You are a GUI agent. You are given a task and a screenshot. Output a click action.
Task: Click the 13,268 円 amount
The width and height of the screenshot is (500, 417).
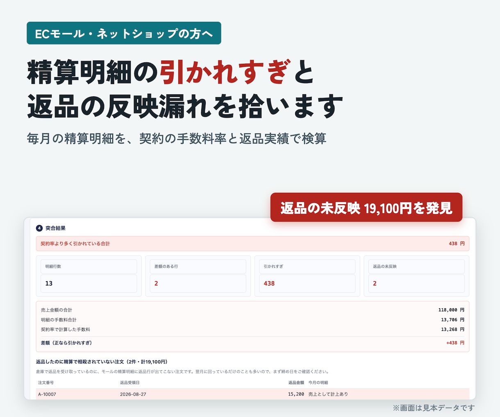click(x=453, y=330)
